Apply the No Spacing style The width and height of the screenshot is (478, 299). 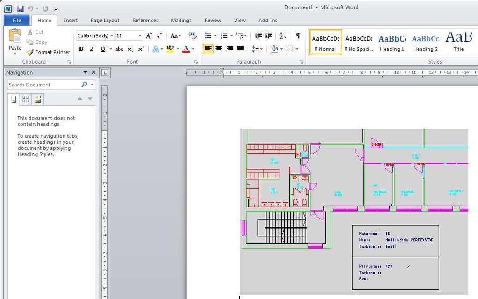pos(359,43)
